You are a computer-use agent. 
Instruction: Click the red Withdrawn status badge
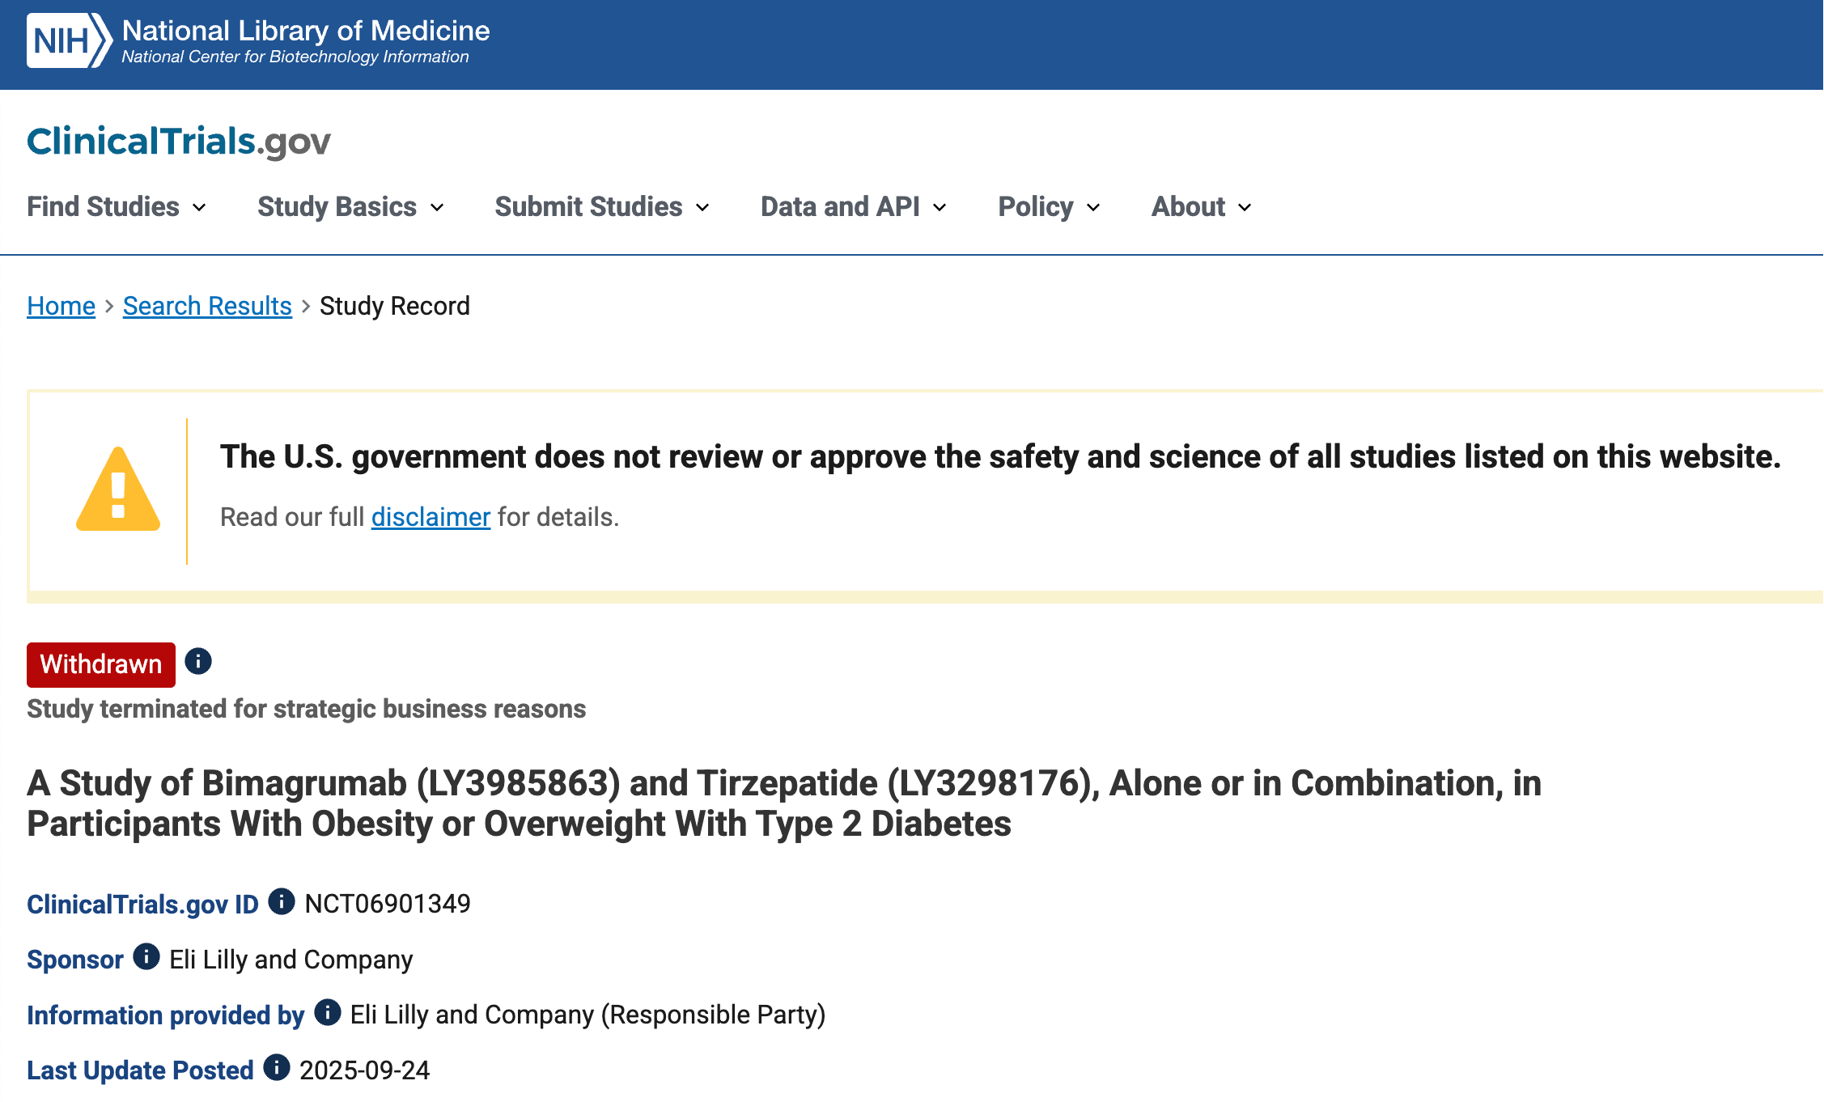click(x=101, y=664)
